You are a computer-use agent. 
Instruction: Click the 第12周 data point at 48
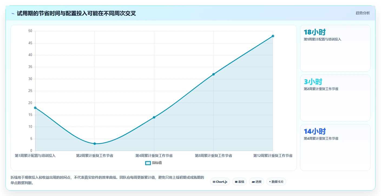[x=273, y=36]
